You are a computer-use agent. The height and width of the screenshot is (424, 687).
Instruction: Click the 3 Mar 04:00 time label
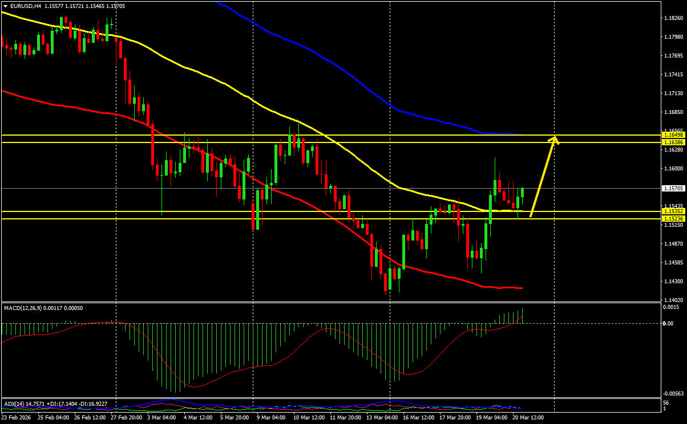click(161, 418)
